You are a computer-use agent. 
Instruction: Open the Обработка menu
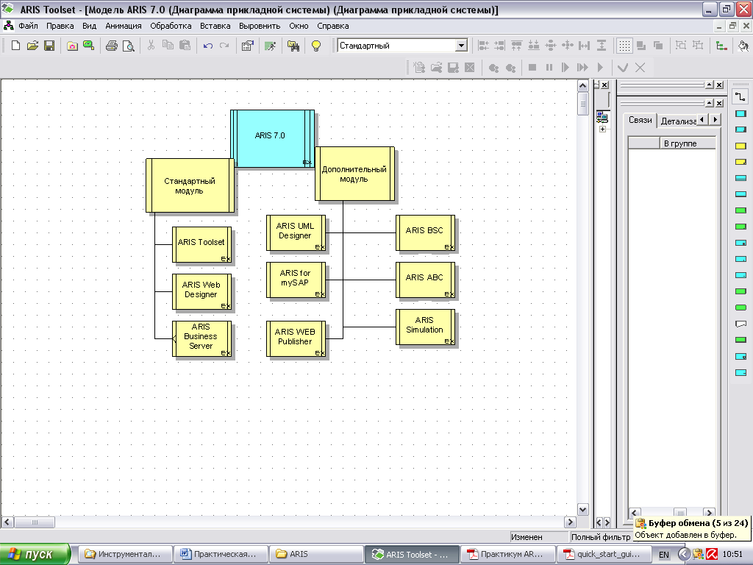tap(171, 26)
